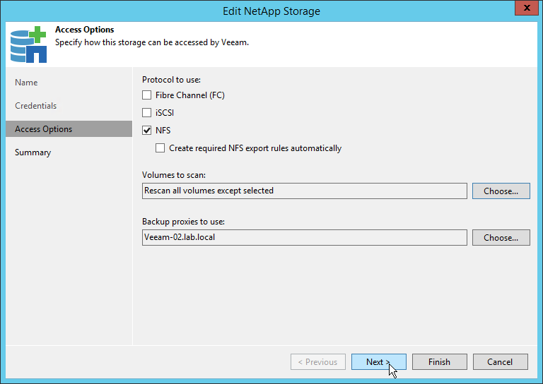Click the Volumes to scan field
This screenshot has width=543, height=384.
[304, 191]
